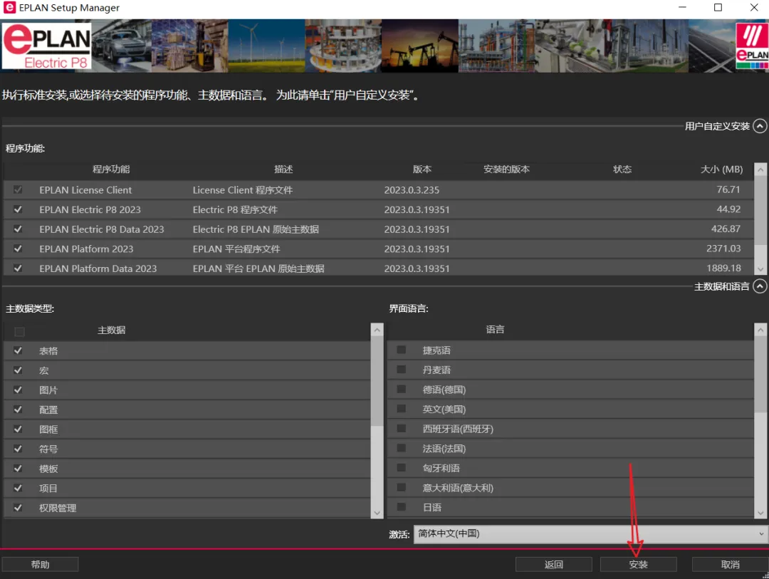Collapse the 主数据和语言 section
The height and width of the screenshot is (579, 769).
pos(760,286)
